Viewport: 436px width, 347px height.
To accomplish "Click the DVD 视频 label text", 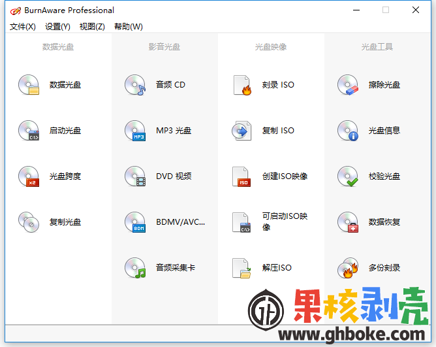I will (x=174, y=176).
